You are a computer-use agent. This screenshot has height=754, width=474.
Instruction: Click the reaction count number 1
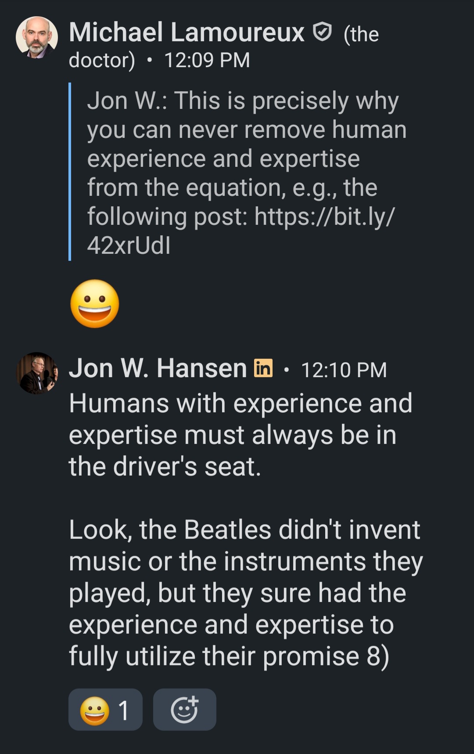[124, 710]
